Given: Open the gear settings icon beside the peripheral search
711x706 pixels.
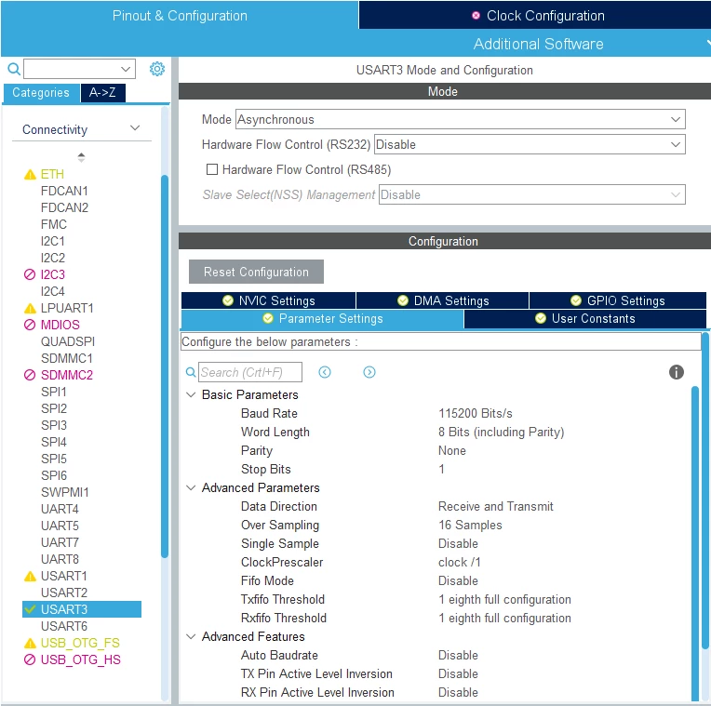Looking at the screenshot, I should pos(157,69).
